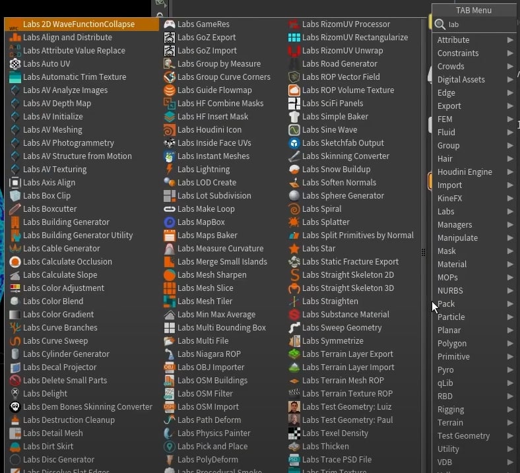This screenshot has width=520, height=473.
Task: Click the Labs RizomUV Rectangularize grid icon
Action: [x=294, y=38]
